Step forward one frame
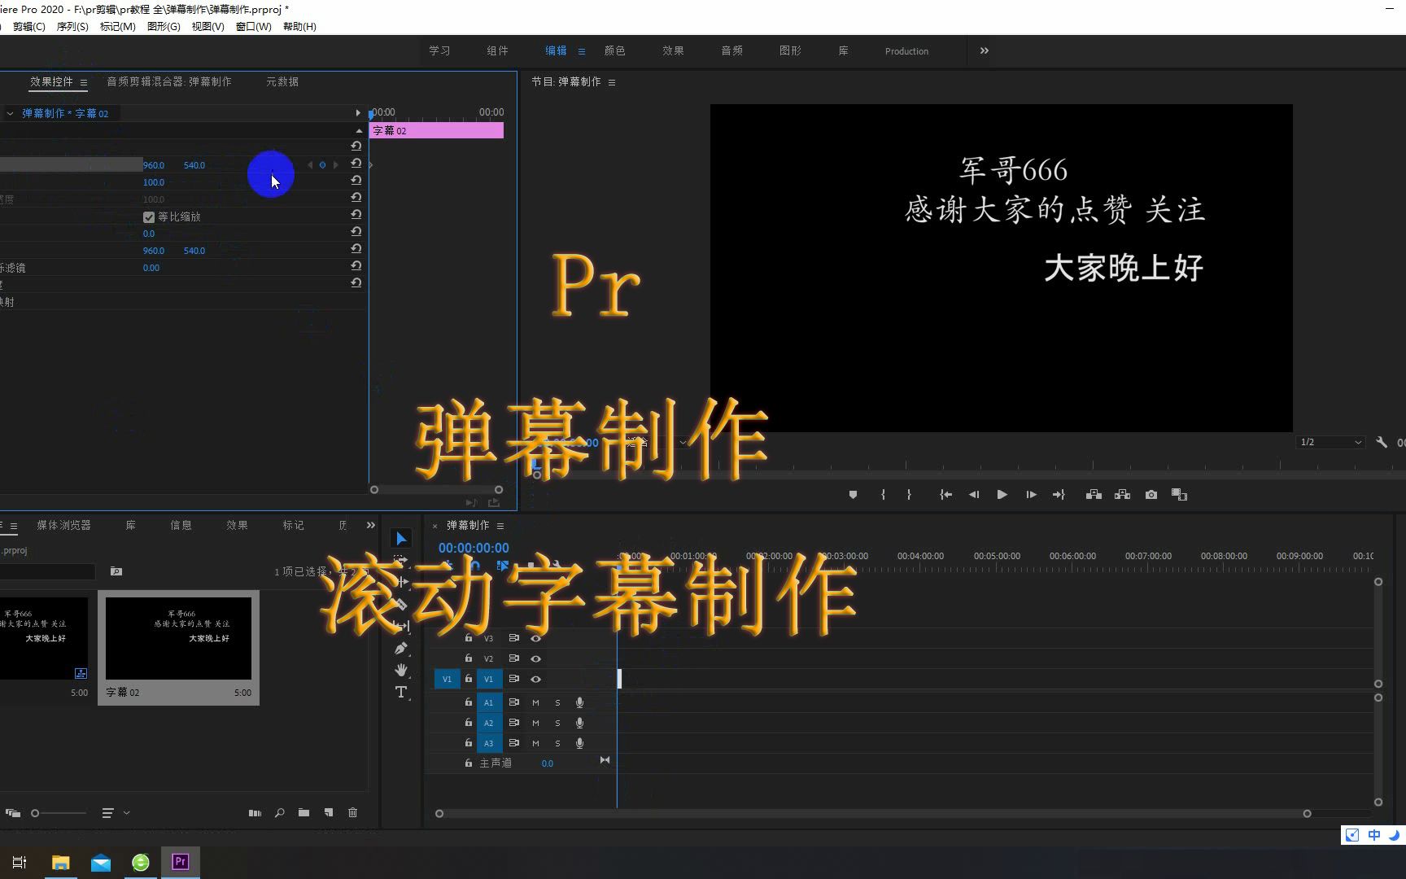 (1031, 495)
